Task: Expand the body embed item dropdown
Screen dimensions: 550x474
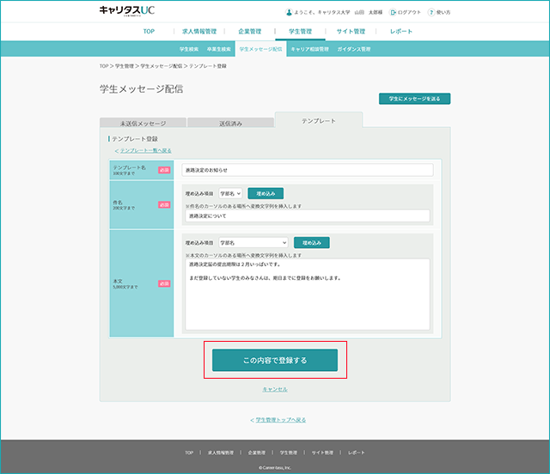Action: click(254, 243)
